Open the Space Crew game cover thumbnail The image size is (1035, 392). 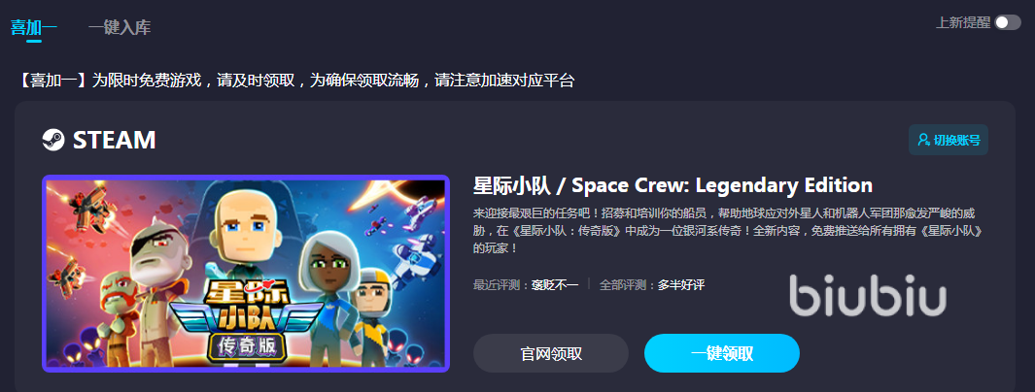coord(246,274)
